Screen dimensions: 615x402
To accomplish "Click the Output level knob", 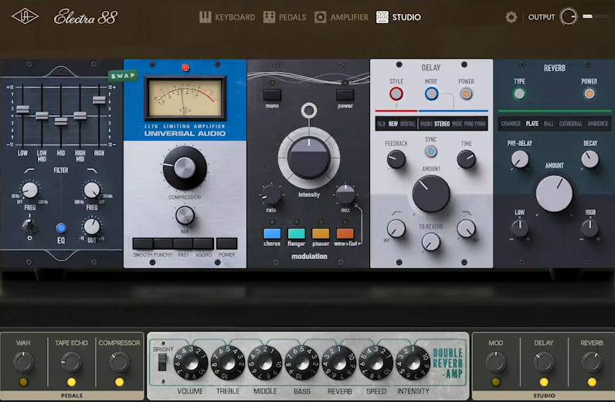I will tap(569, 17).
